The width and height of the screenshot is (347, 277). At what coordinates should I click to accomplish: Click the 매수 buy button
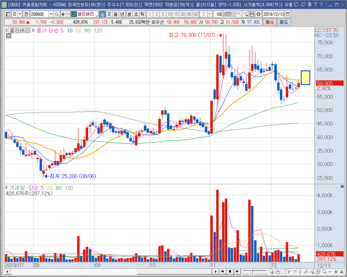pyautogui.click(x=270, y=22)
